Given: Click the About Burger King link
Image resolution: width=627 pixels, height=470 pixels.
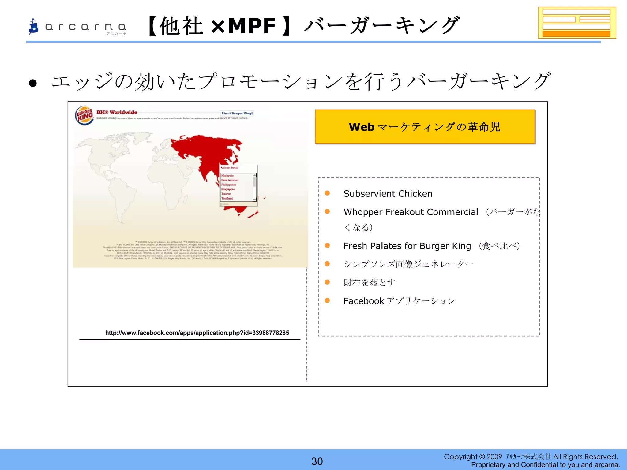Looking at the screenshot, I should coord(237,113).
